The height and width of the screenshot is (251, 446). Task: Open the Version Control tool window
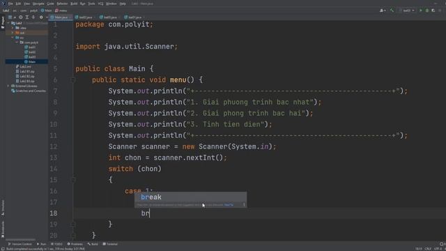20,244
